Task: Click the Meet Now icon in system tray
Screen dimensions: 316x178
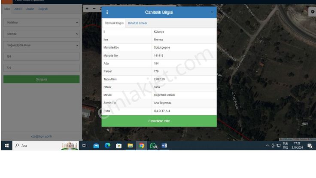Action: (273, 145)
